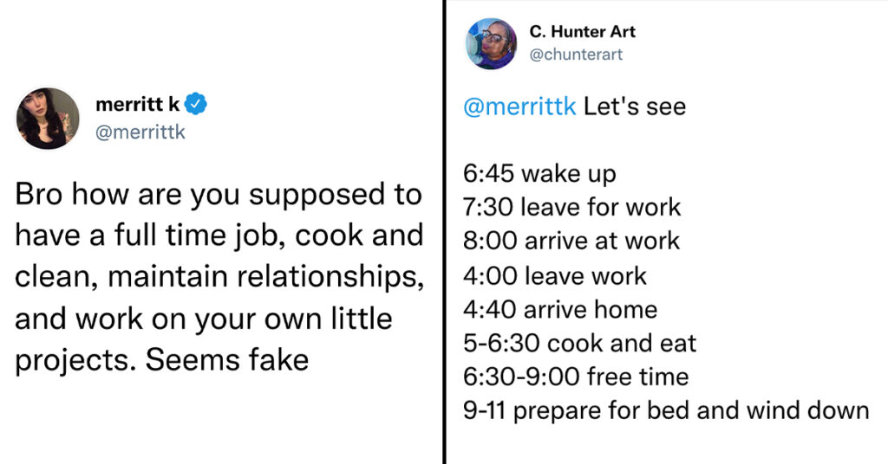Click the '4:40 arrive home' line
Viewport: 888px width, 464px height.
coord(561,309)
